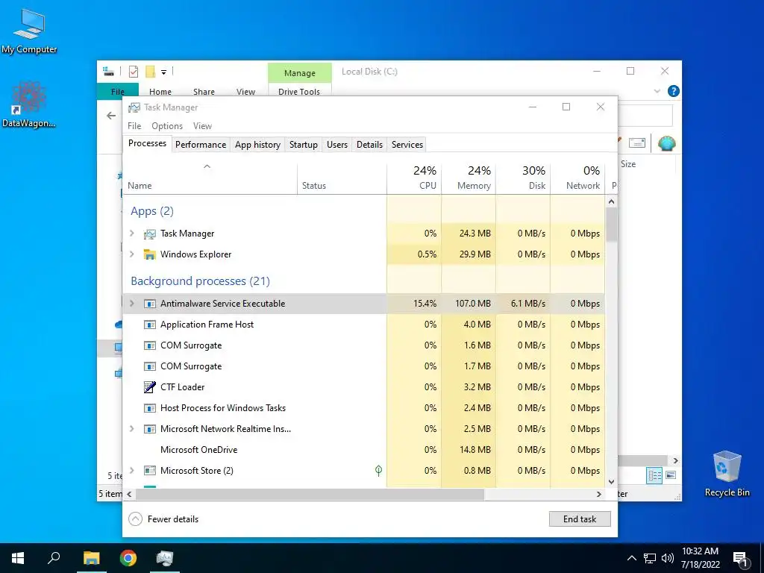Switch to the App history tab

257,145
